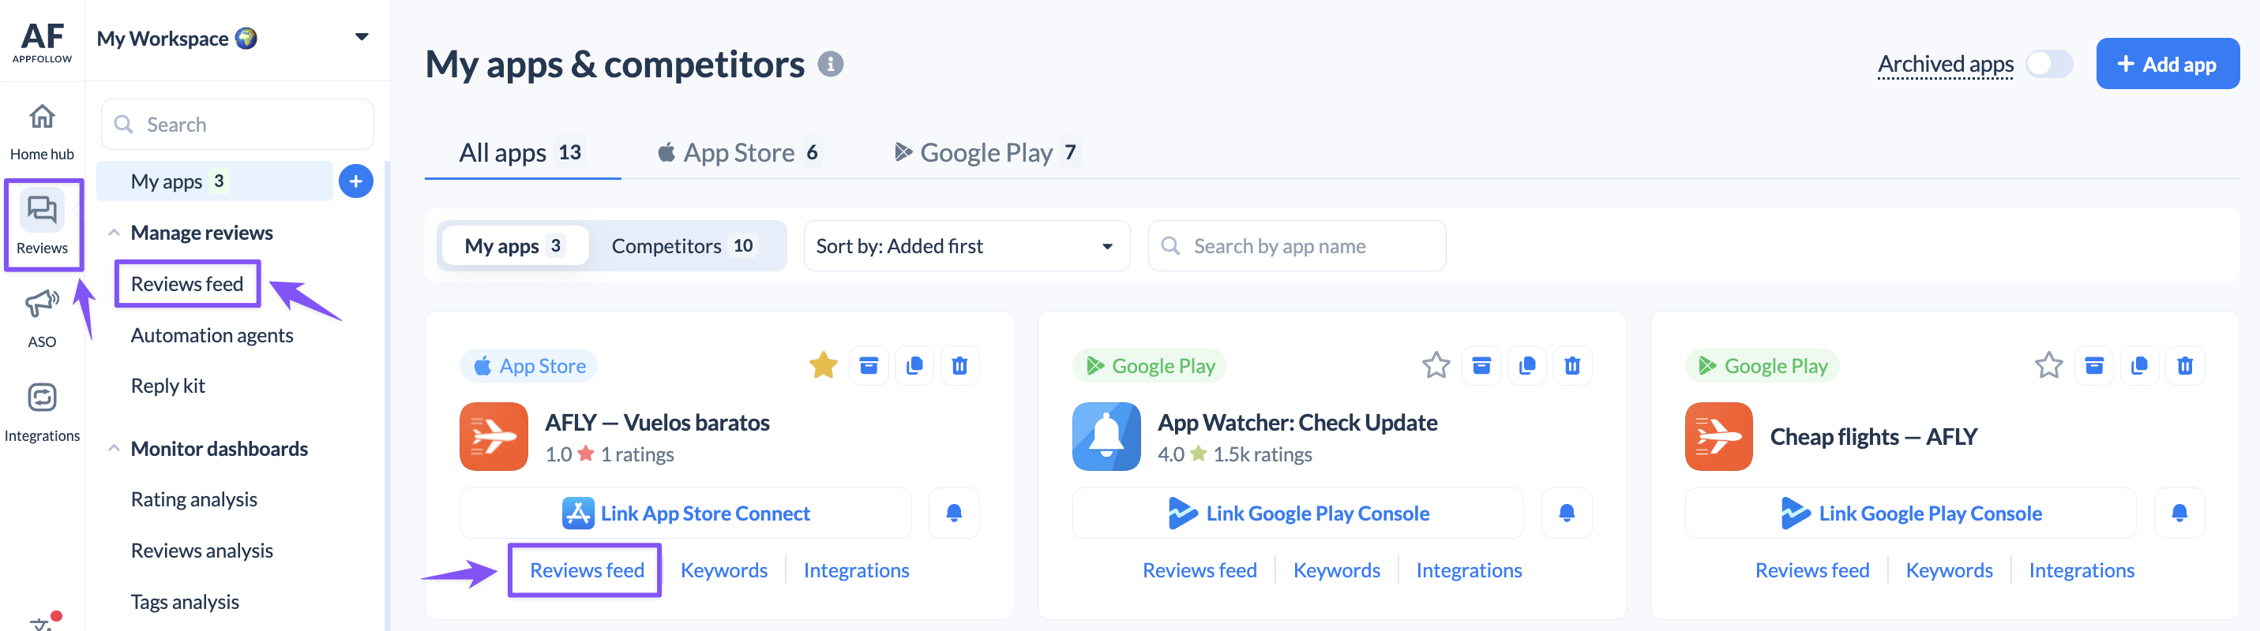This screenshot has width=2260, height=631.
Task: Archive the App Watcher: Check Update app
Action: pos(1481,365)
